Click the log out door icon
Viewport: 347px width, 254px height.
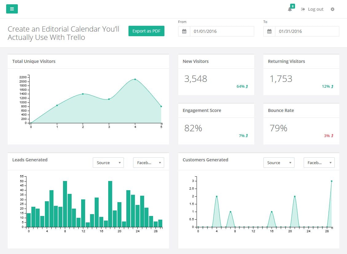(x=303, y=9)
